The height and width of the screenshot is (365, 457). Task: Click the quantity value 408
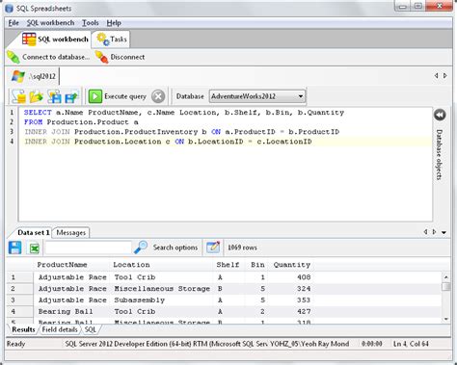(304, 277)
